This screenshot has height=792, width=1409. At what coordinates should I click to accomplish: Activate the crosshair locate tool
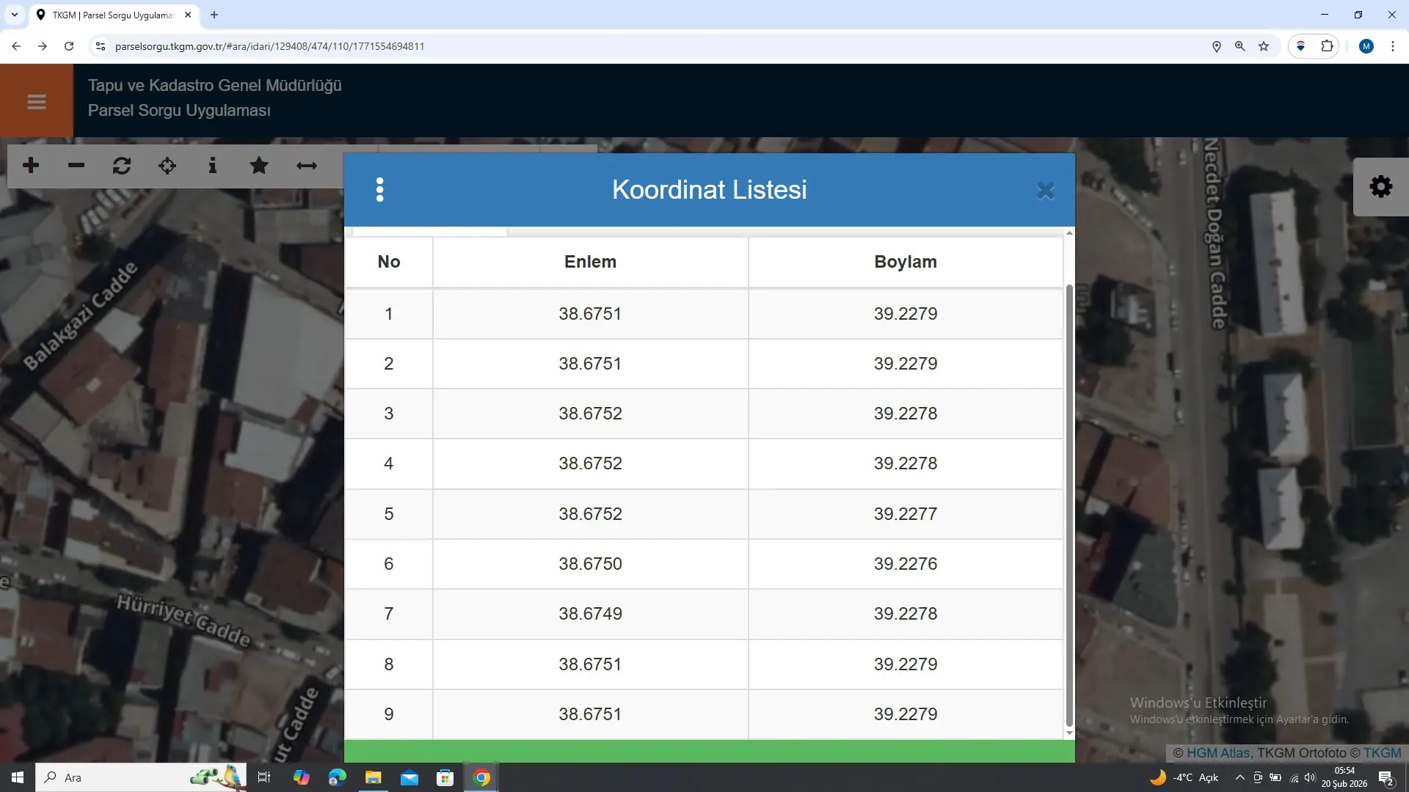167,166
